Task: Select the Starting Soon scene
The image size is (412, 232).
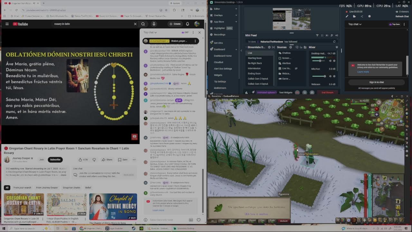Action: (255, 58)
